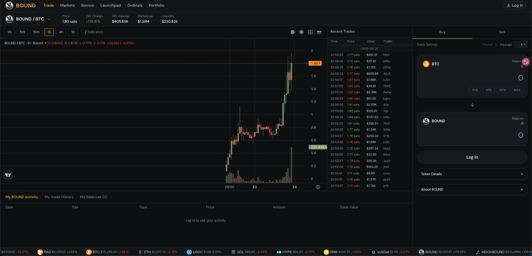Open the Ordinals nav tab

tap(135, 5)
